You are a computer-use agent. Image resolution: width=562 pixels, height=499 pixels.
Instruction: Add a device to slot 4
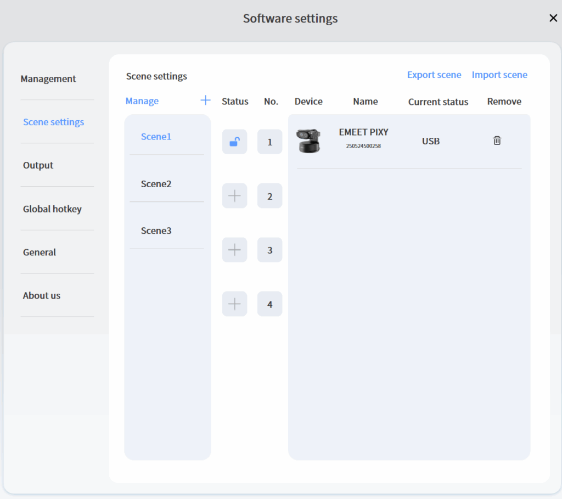(234, 304)
